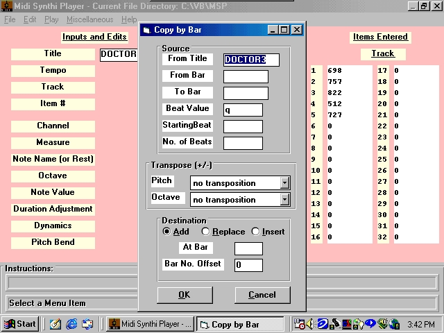
Task: Click the From Bar input field
Action: [x=246, y=76]
